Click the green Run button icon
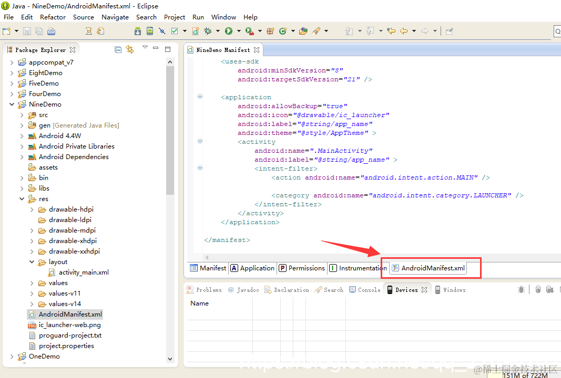Image resolution: width=561 pixels, height=378 pixels. pos(229,31)
